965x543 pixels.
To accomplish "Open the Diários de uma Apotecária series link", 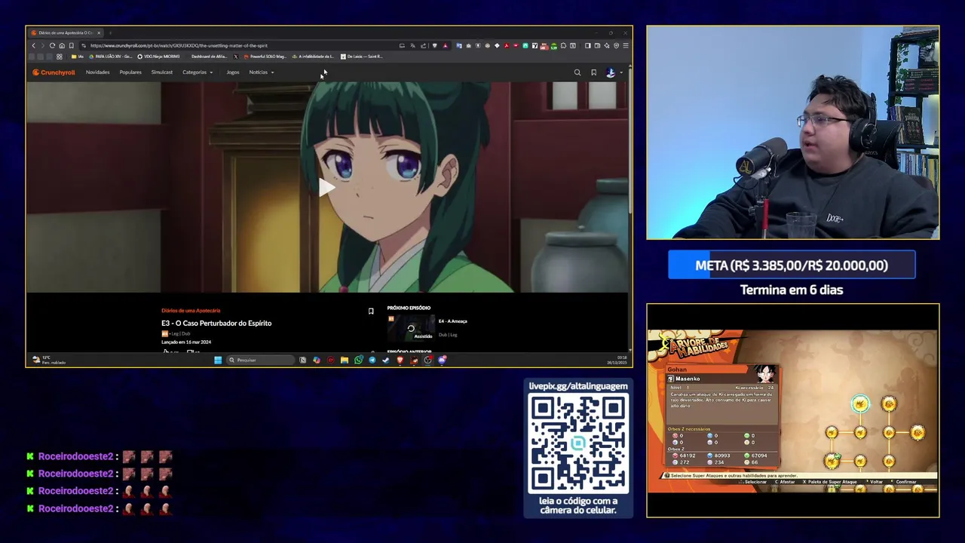I will coord(191,311).
